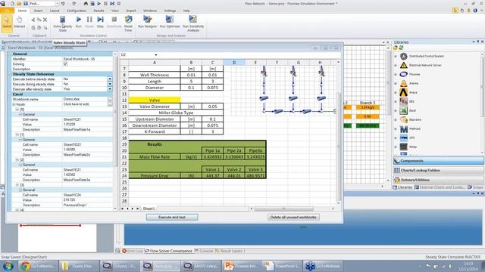Screen dimensions: 485x272
Task: Select the Flownex library icon
Action: point(404,74)
